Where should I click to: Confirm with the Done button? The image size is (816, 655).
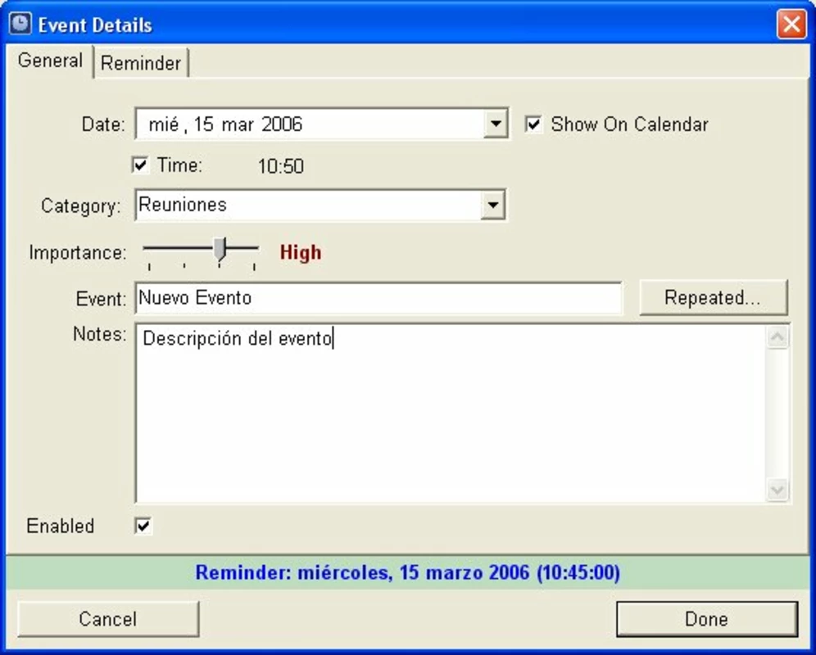tap(707, 619)
